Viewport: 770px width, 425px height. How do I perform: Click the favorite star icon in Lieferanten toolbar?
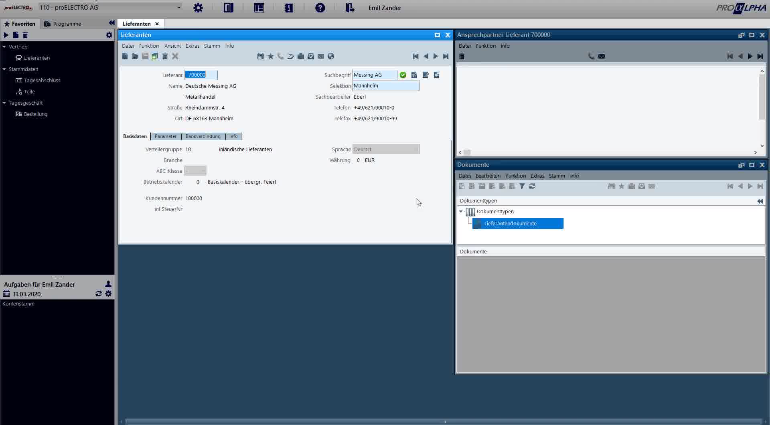(x=271, y=56)
